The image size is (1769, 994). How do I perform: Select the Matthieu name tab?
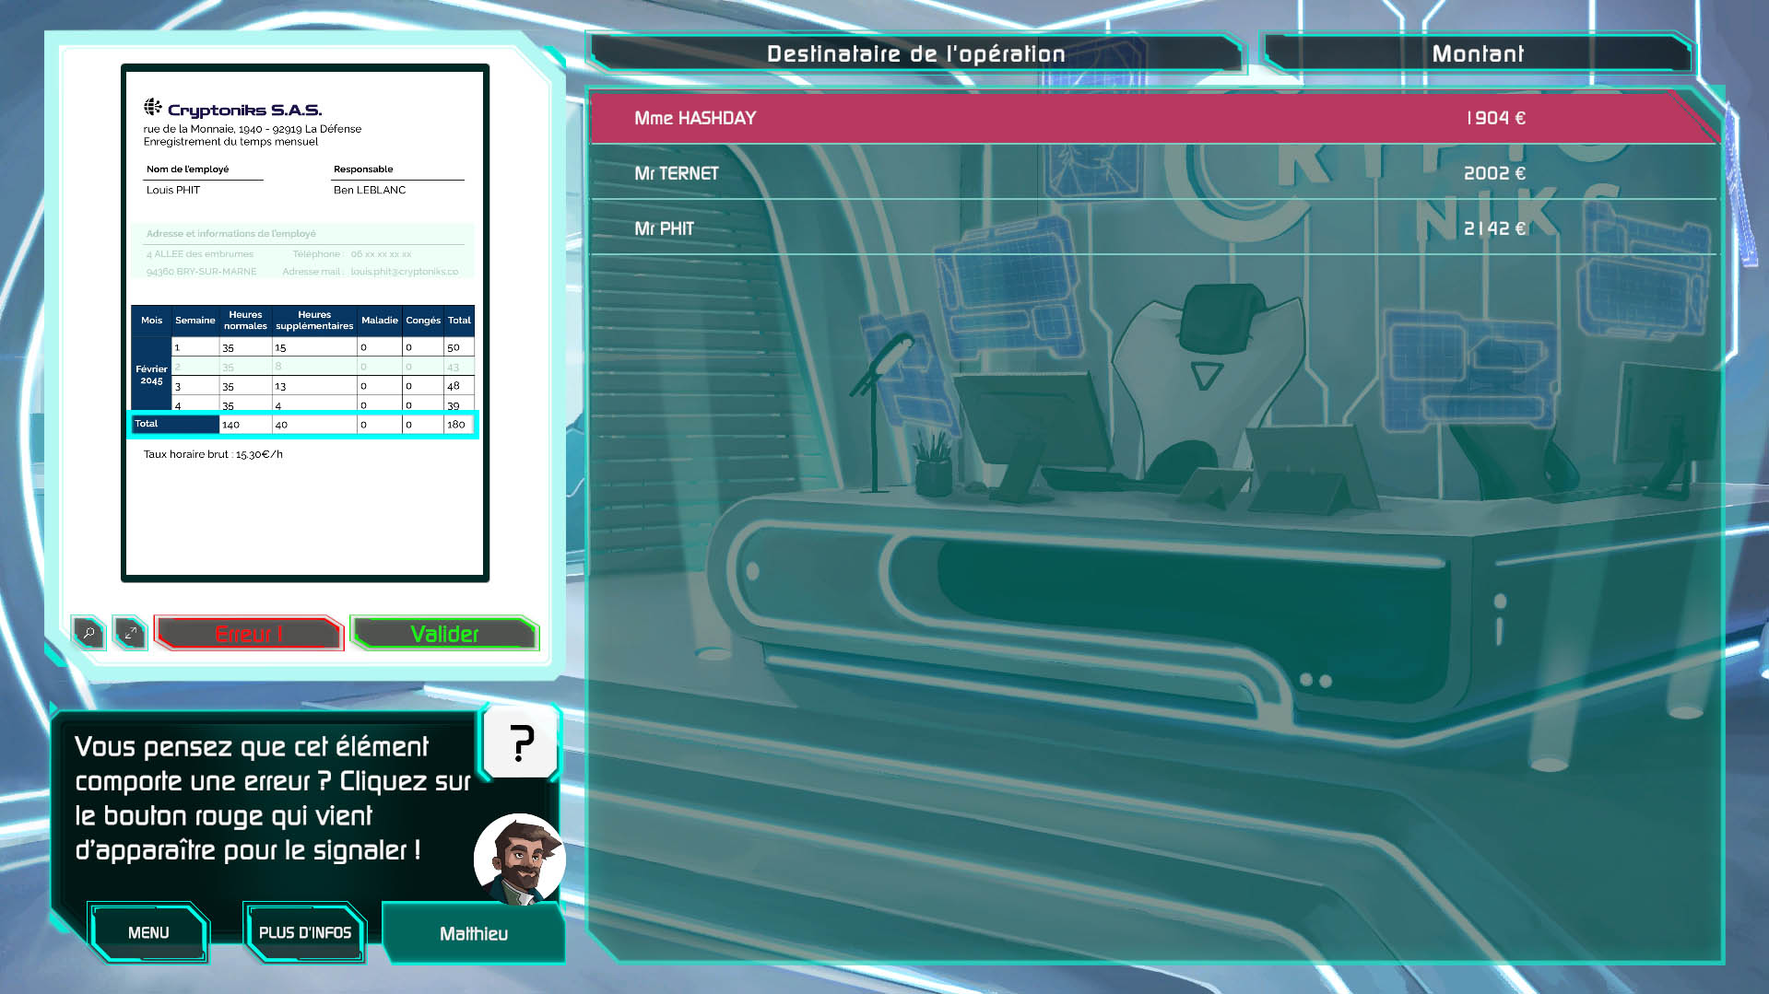click(473, 933)
